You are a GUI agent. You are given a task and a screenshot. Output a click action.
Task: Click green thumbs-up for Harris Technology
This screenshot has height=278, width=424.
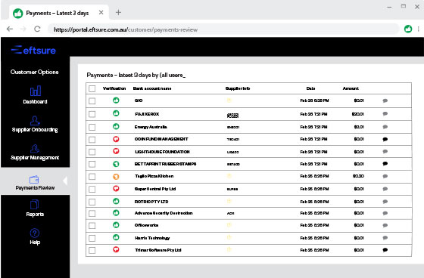[116, 237]
